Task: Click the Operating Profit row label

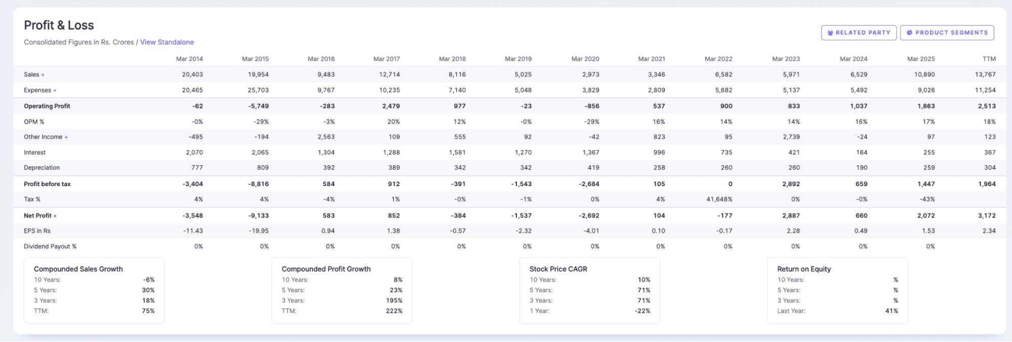Action: coord(47,106)
